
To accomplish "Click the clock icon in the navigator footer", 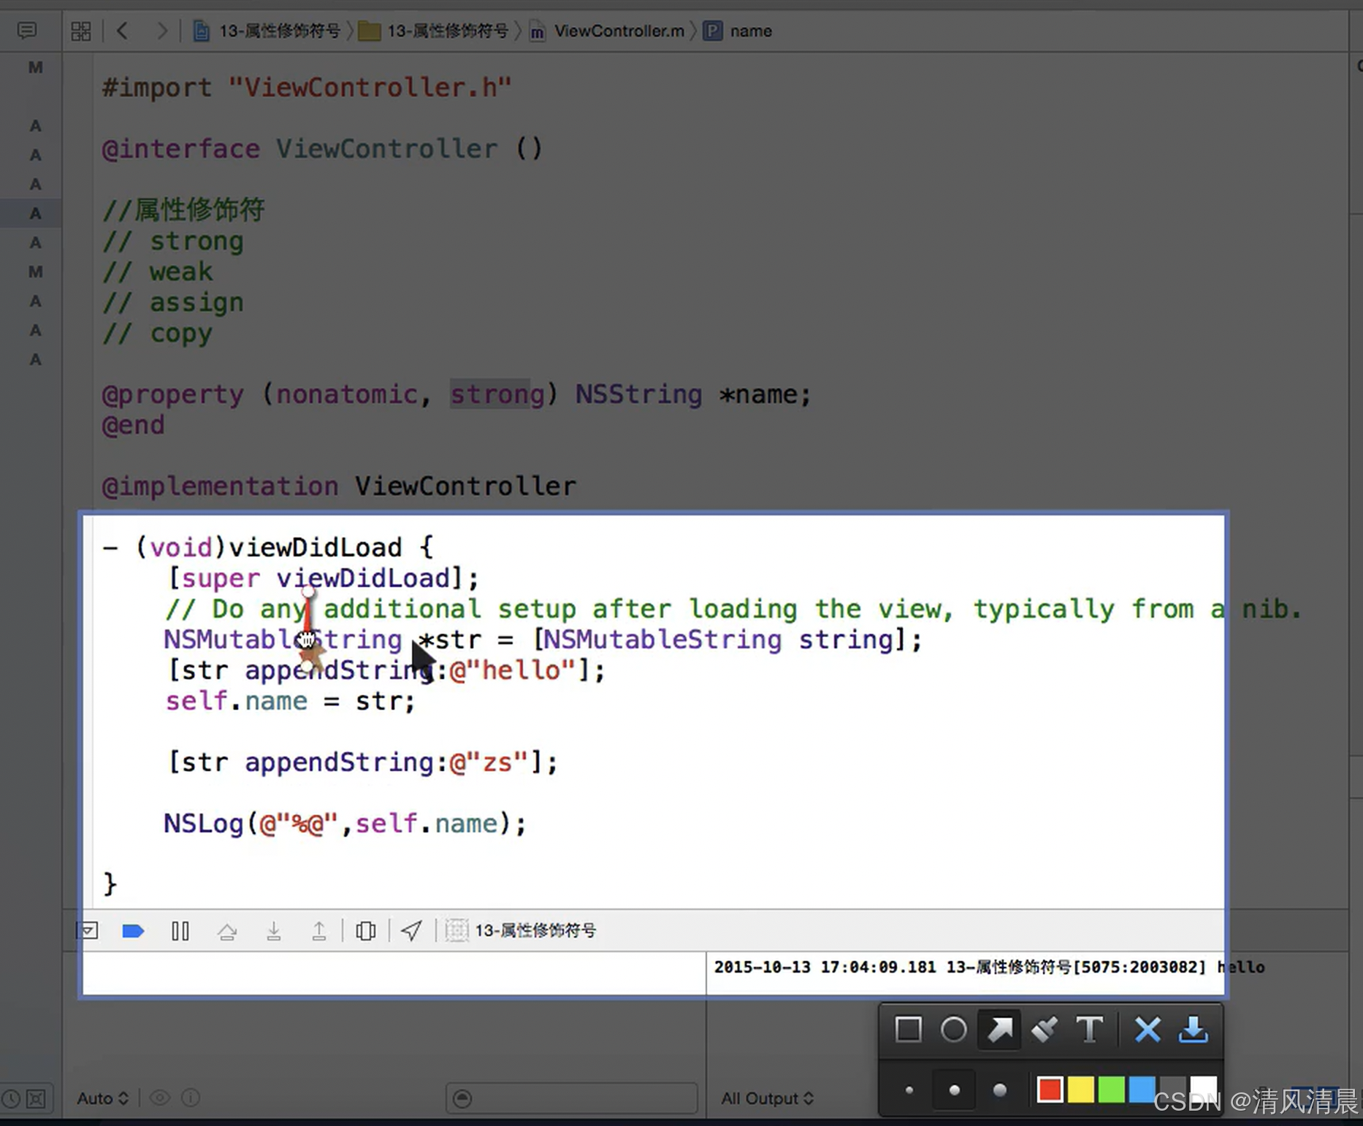I will (x=11, y=1098).
